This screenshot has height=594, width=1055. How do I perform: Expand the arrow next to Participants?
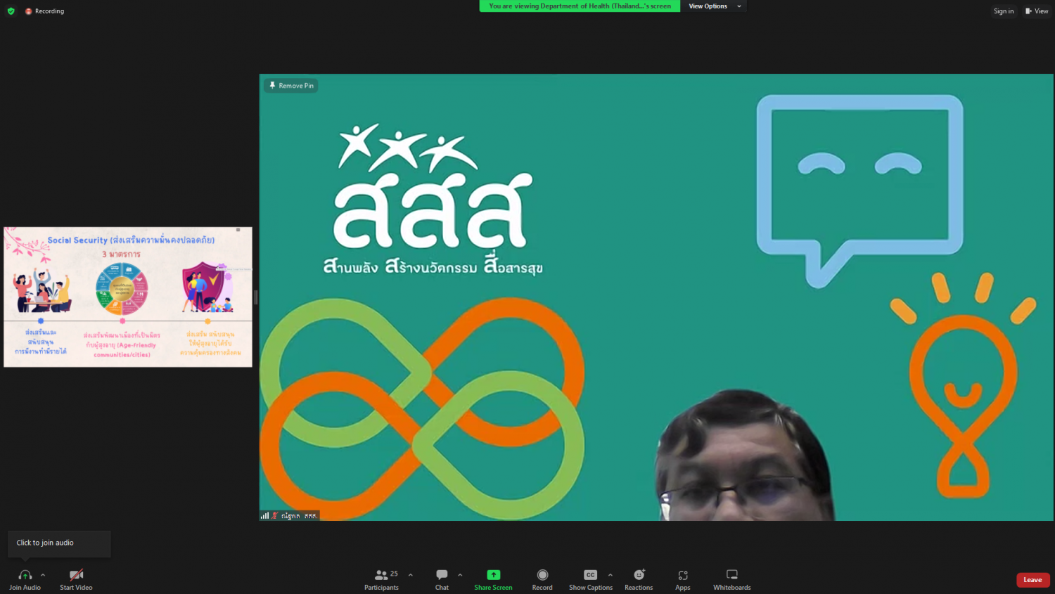coord(411,575)
